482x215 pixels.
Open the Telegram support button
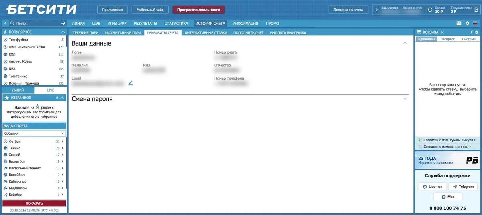[463, 187]
